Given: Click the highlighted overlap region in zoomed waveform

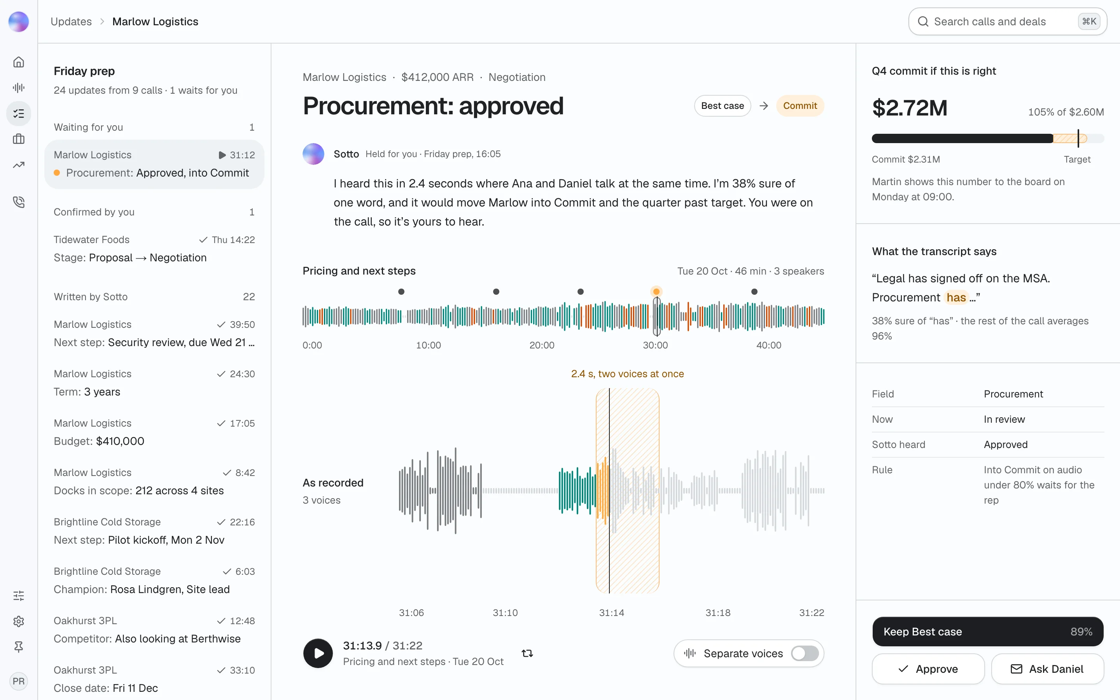Looking at the screenshot, I should (628, 491).
